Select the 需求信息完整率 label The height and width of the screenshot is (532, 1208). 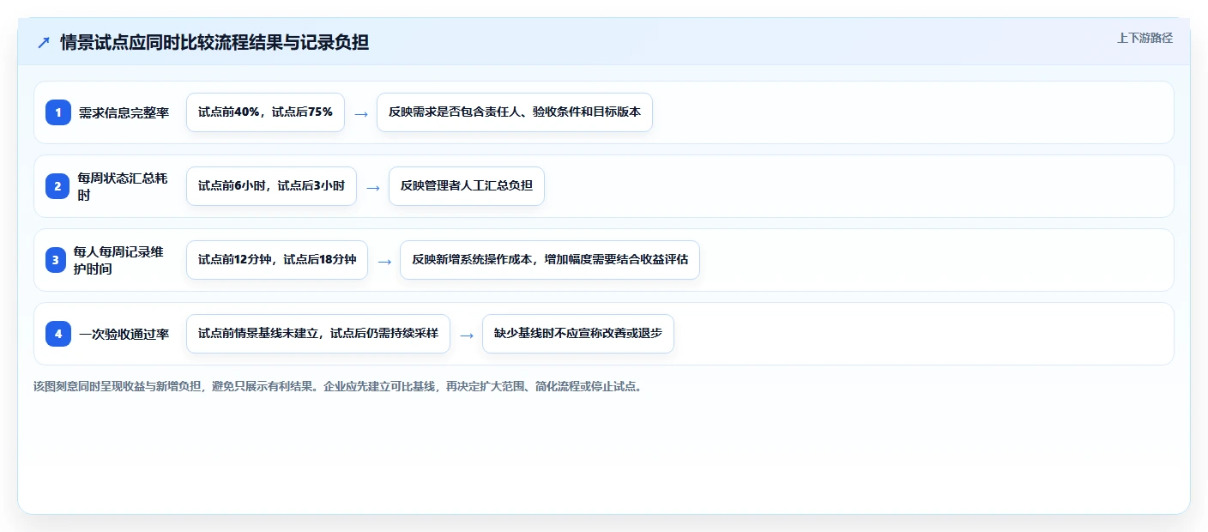pyautogui.click(x=124, y=112)
